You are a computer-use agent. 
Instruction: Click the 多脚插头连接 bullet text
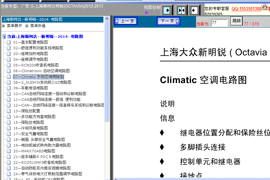pyautogui.click(x=203, y=147)
